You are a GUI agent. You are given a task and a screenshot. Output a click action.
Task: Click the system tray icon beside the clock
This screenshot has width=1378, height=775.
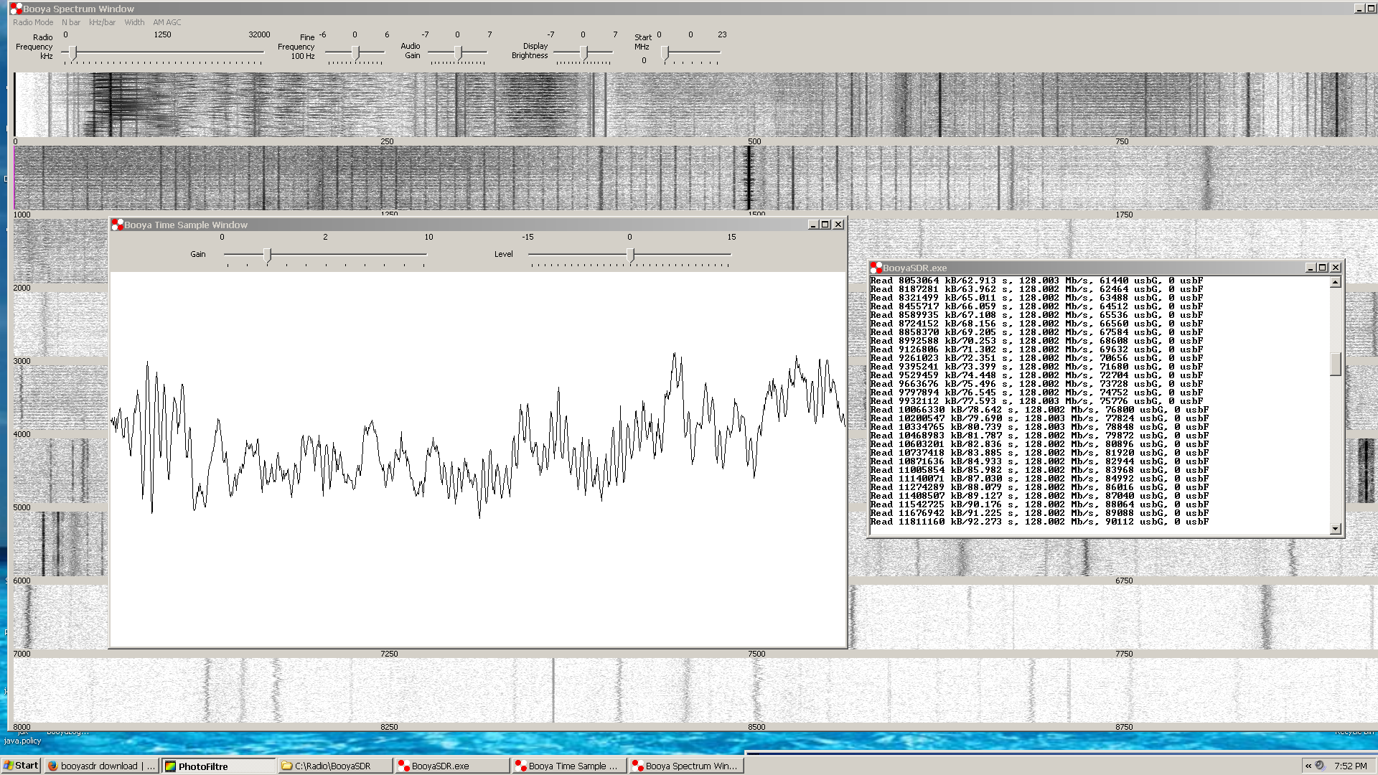tap(1320, 766)
